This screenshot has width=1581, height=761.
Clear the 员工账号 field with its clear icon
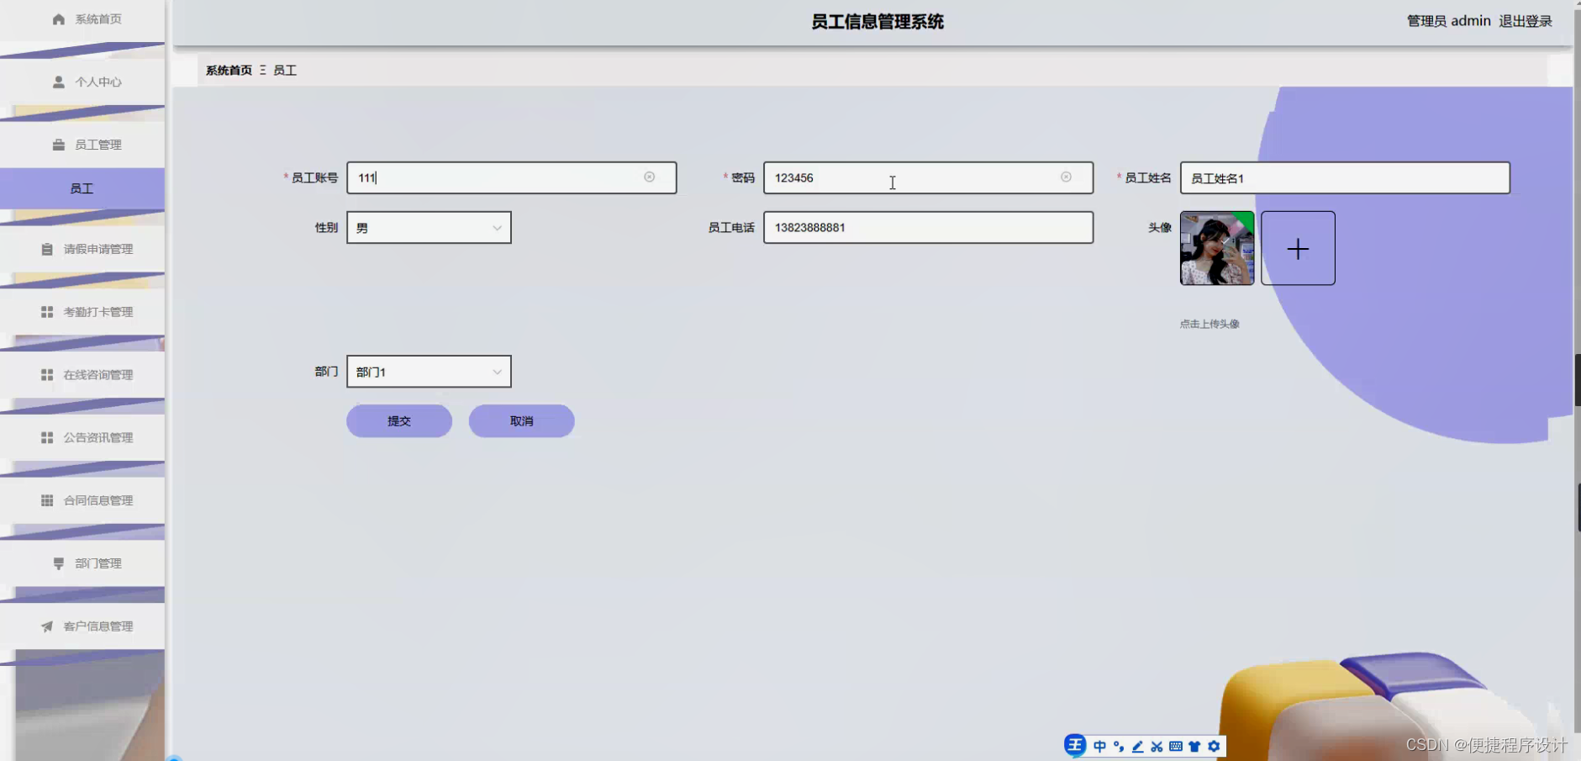pos(651,177)
